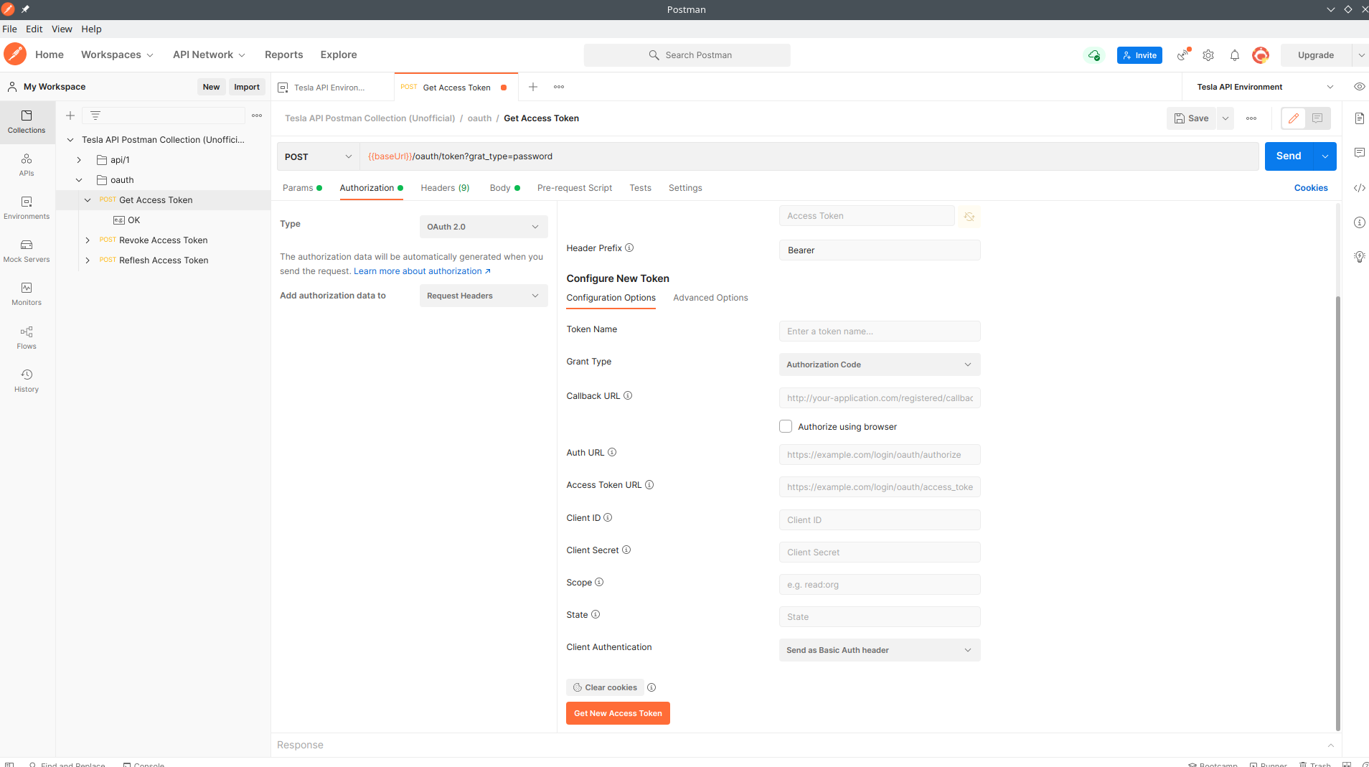
Task: Click the sync status cloud icon
Action: tap(1094, 55)
